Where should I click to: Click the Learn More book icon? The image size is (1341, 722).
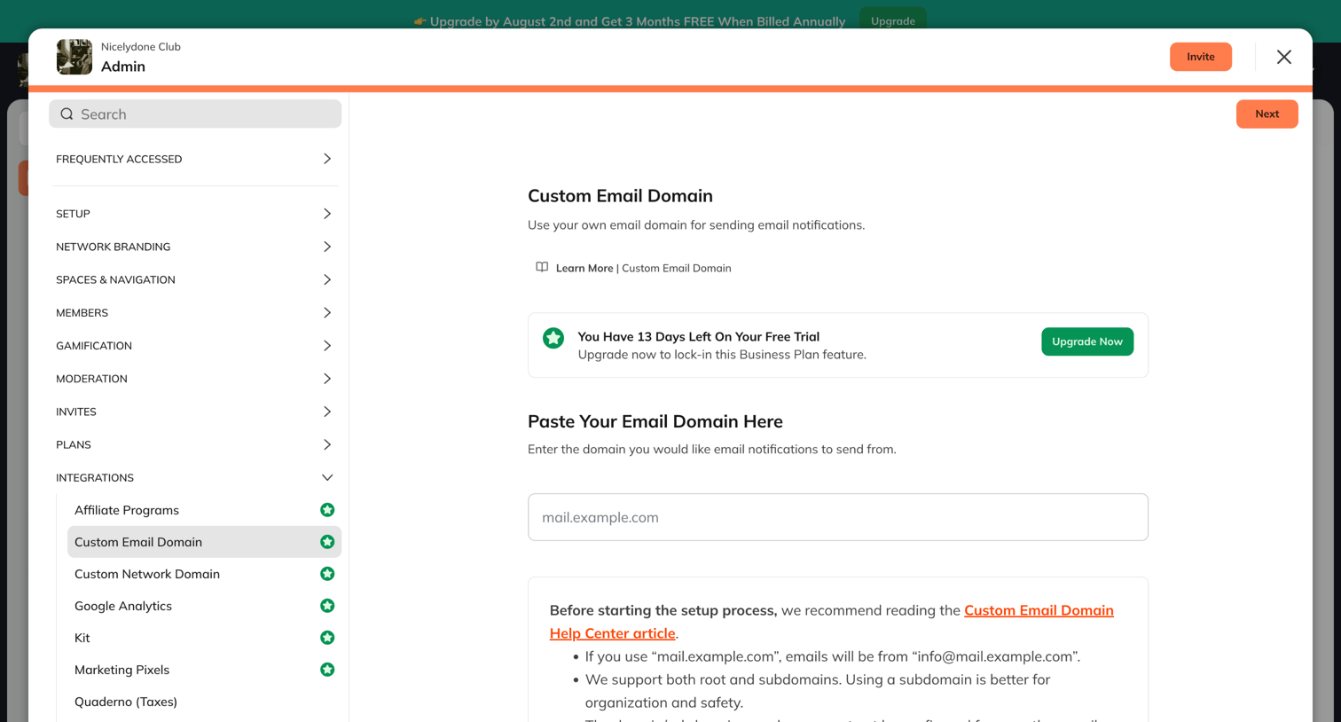coord(542,267)
